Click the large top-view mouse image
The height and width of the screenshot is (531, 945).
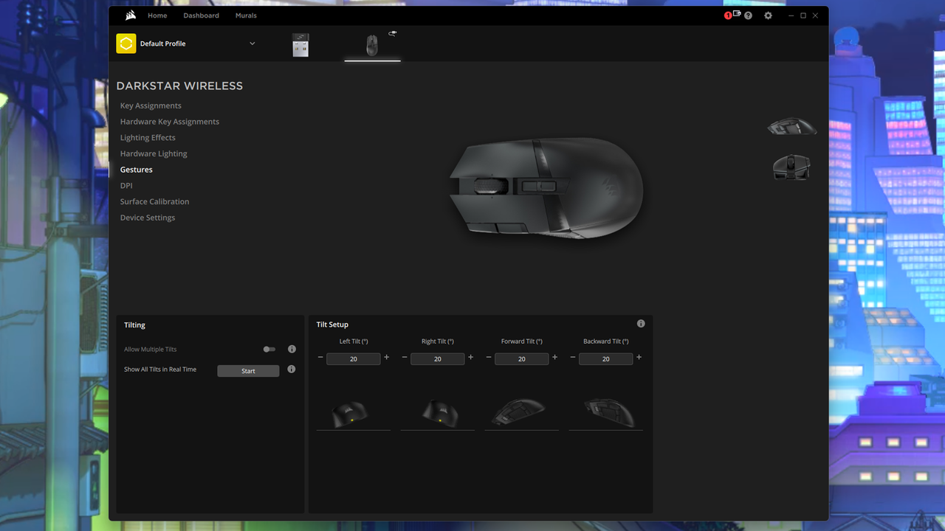click(546, 188)
